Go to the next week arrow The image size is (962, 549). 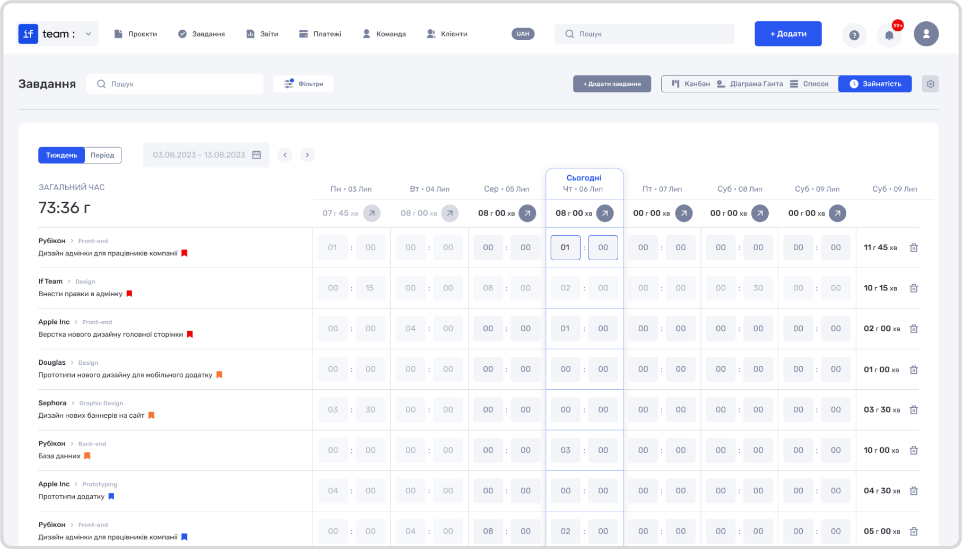(307, 155)
